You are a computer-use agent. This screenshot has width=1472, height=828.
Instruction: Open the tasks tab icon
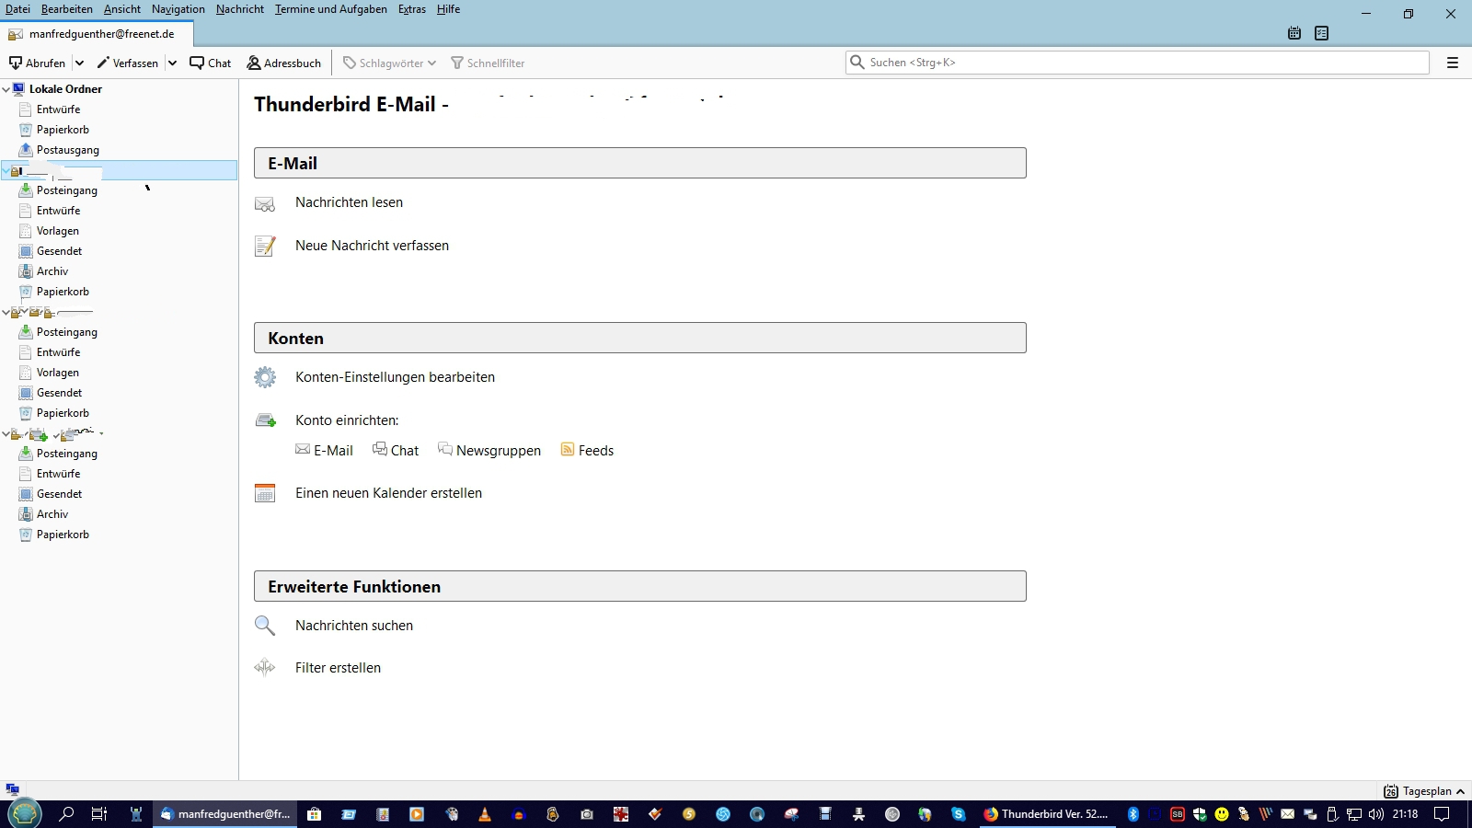pyautogui.click(x=1322, y=33)
